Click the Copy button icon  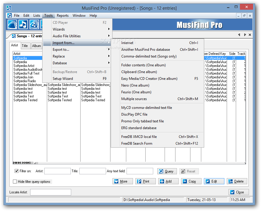(185, 181)
